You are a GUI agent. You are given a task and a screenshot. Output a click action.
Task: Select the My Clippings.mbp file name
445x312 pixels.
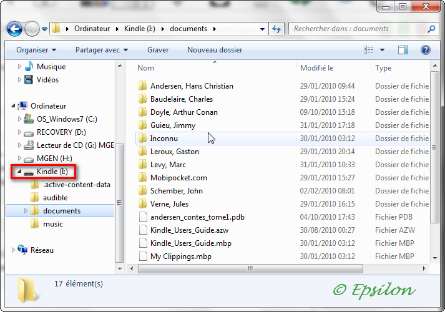click(x=181, y=256)
